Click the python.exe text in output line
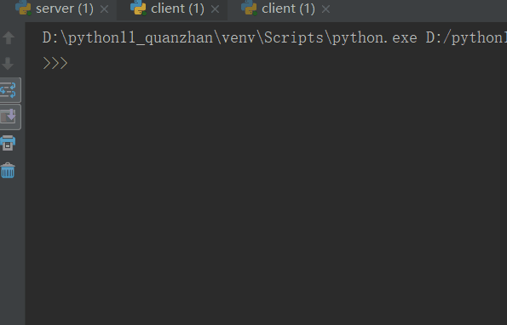This screenshot has width=507, height=325. click(x=374, y=38)
